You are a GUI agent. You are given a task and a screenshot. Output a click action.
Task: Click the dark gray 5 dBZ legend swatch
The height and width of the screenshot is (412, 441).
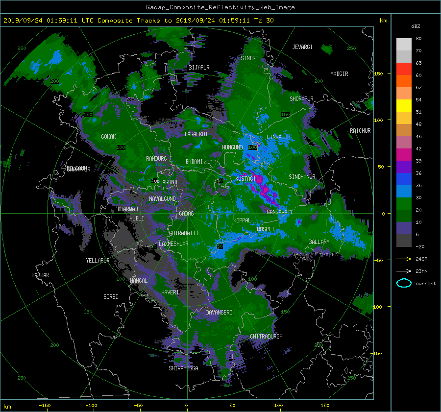point(404,241)
